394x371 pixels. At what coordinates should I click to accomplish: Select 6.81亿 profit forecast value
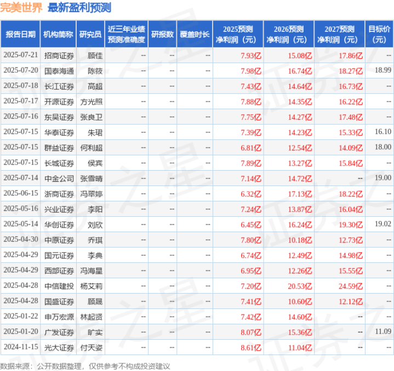click(251, 148)
